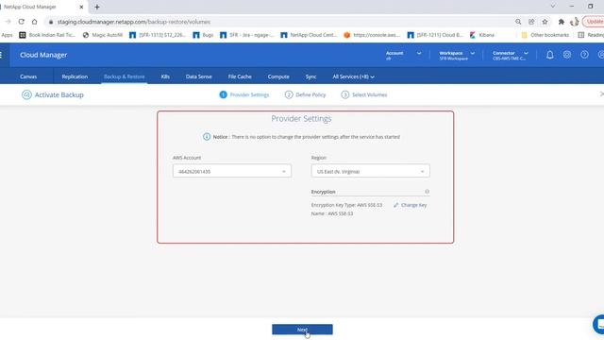This screenshot has height=340, width=604.
Task: Click the Next button
Action: click(302, 330)
